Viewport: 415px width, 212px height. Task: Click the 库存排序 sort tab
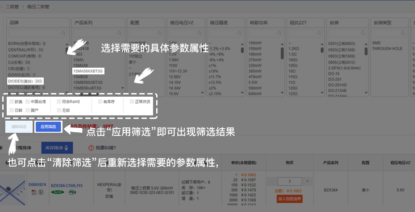(x=57, y=148)
